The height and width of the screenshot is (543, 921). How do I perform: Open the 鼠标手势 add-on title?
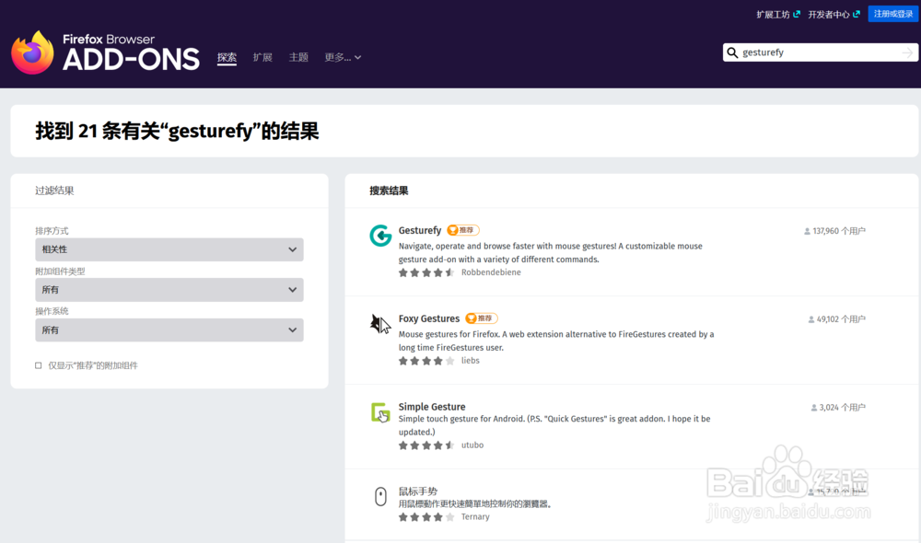coord(417,491)
